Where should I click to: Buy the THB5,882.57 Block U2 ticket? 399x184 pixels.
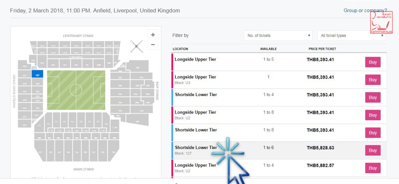pyautogui.click(x=373, y=168)
